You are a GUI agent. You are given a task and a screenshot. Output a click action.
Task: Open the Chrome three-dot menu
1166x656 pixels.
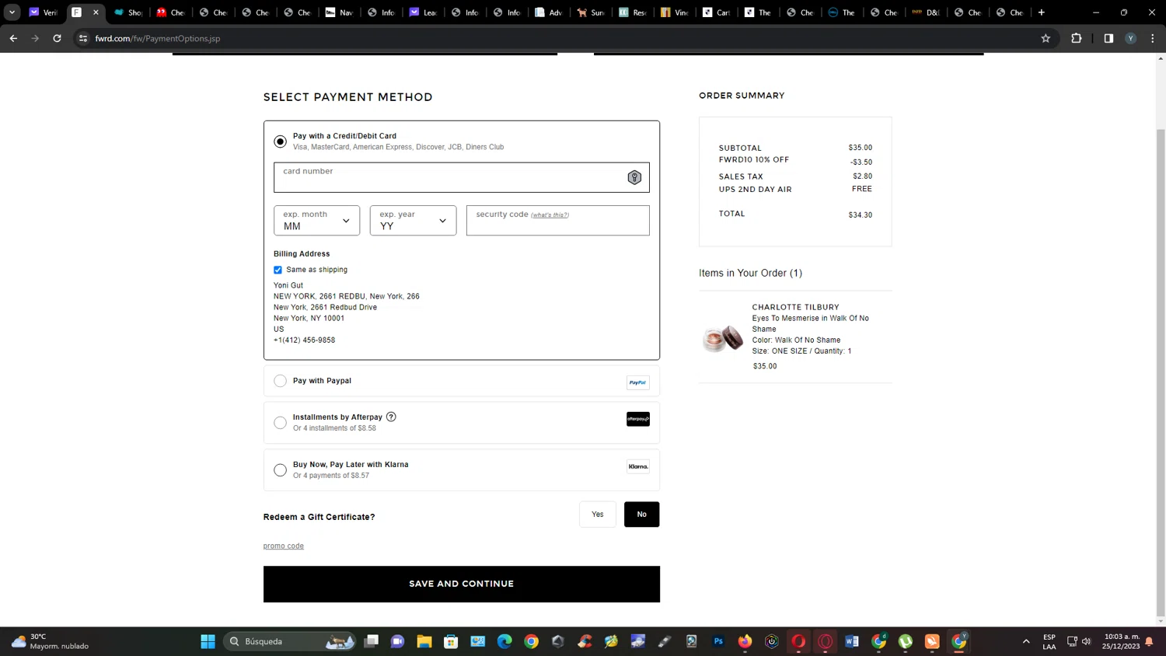1153,38
